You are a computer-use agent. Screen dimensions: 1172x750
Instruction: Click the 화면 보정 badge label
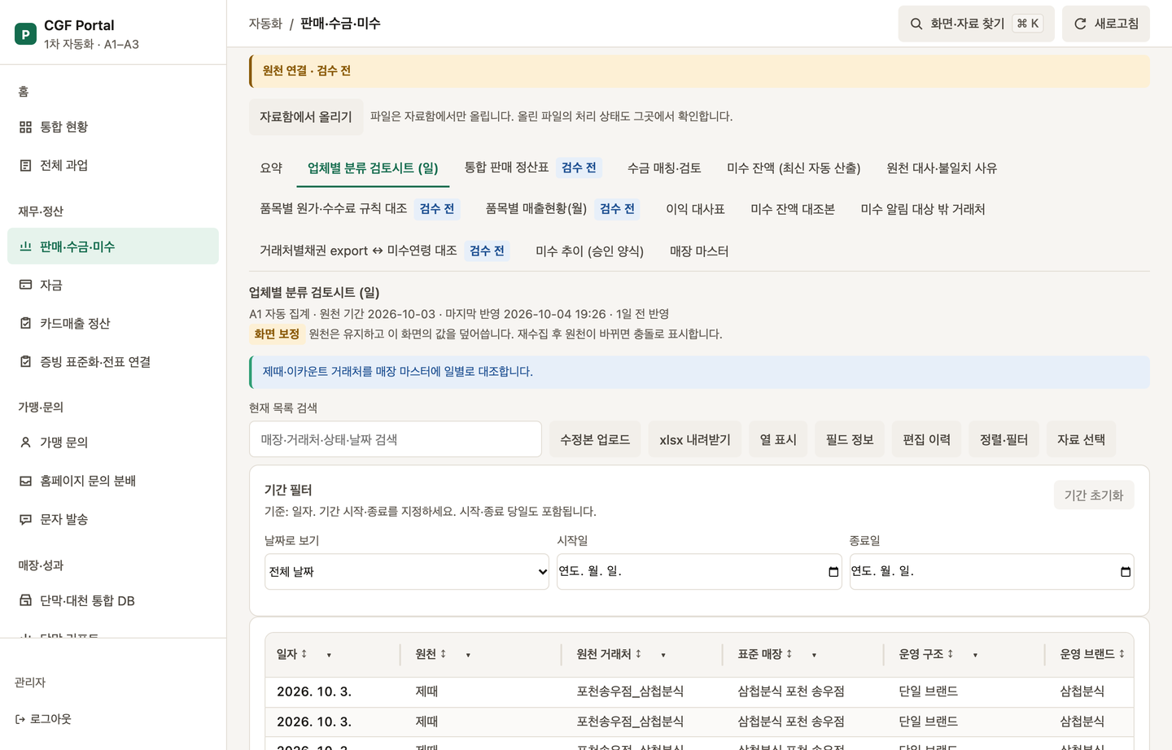pos(277,334)
